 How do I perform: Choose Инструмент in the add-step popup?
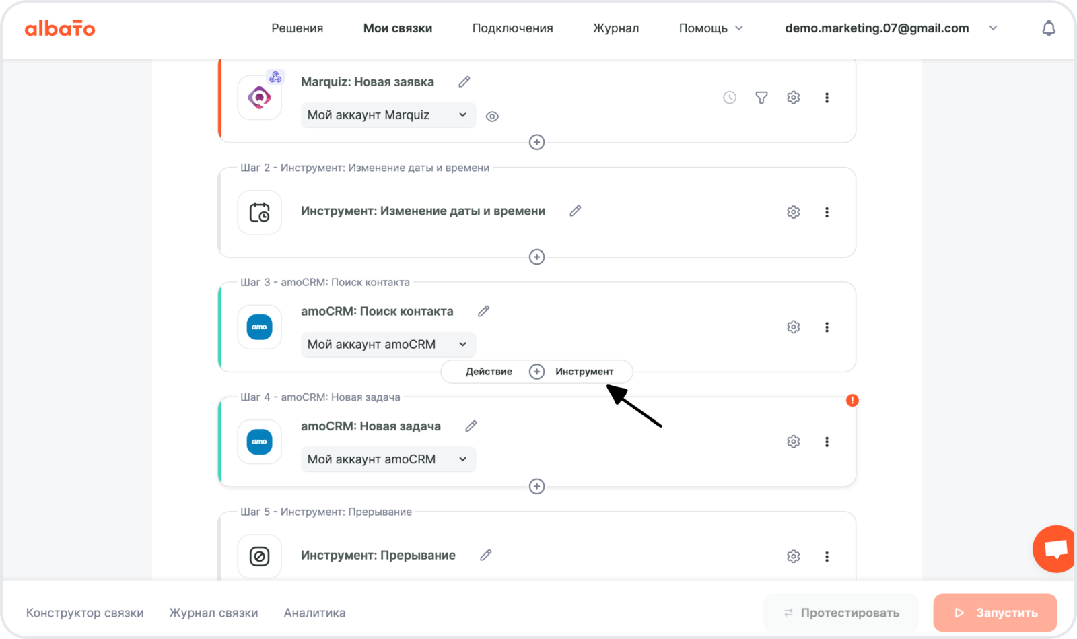(x=584, y=372)
